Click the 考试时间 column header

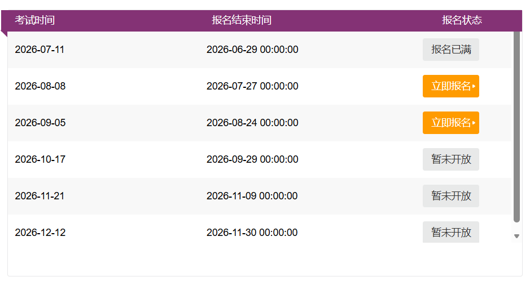coord(34,20)
